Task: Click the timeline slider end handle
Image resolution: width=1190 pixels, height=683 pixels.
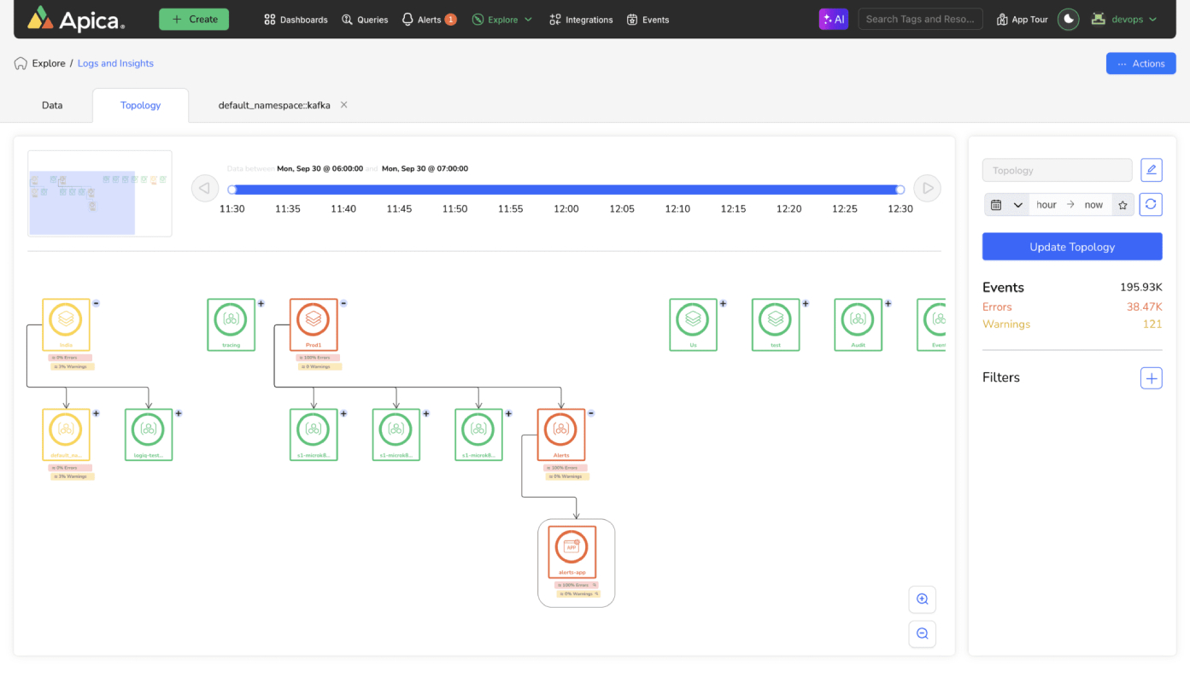Action: click(x=900, y=190)
